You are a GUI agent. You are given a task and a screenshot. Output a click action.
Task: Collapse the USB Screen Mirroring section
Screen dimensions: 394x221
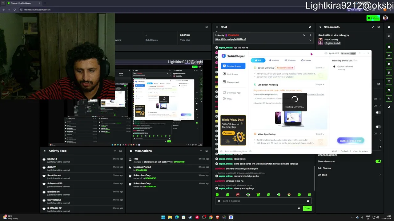(x=320, y=85)
